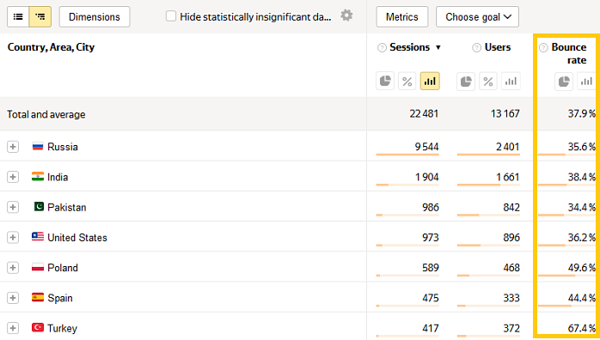Show Users as pie chart

tap(466, 82)
